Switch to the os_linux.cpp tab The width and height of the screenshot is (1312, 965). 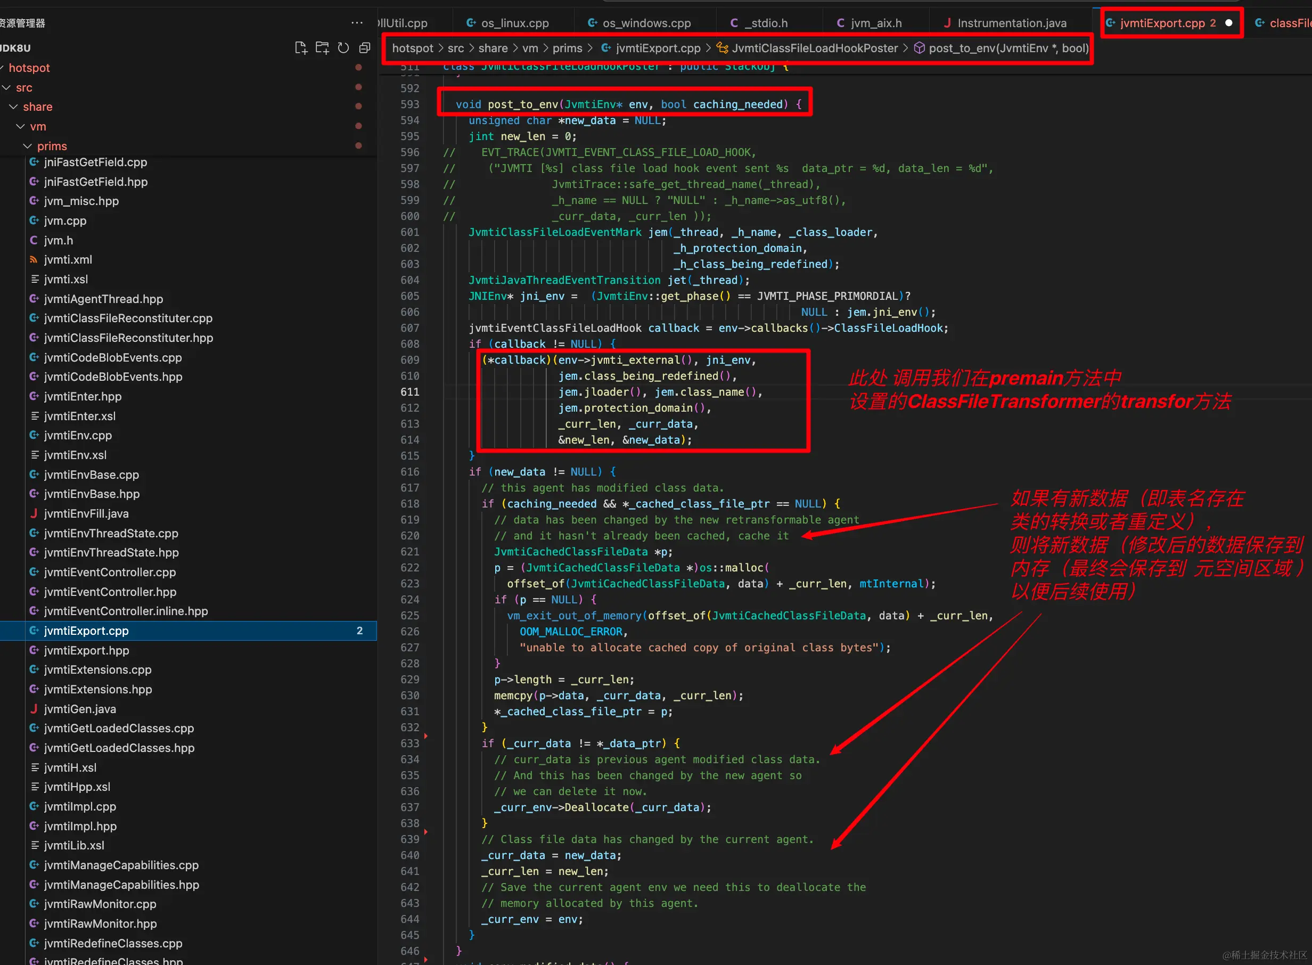point(514,23)
